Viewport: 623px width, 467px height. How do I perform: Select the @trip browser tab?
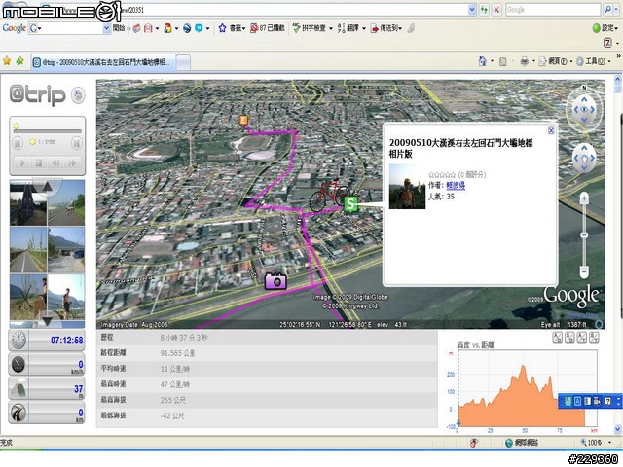click(x=103, y=62)
